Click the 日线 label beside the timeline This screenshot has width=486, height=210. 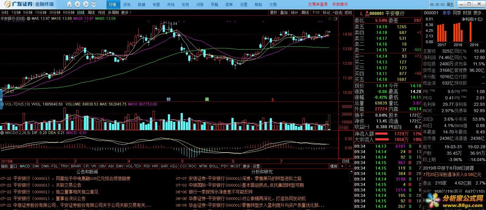pyautogui.click(x=346, y=161)
